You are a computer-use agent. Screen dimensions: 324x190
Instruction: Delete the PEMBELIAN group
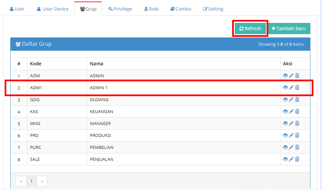[297, 148]
